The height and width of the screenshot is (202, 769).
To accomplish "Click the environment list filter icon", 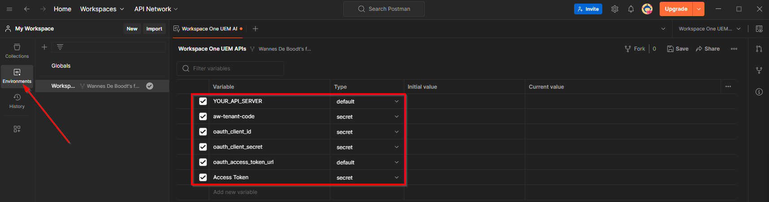I will (x=60, y=47).
